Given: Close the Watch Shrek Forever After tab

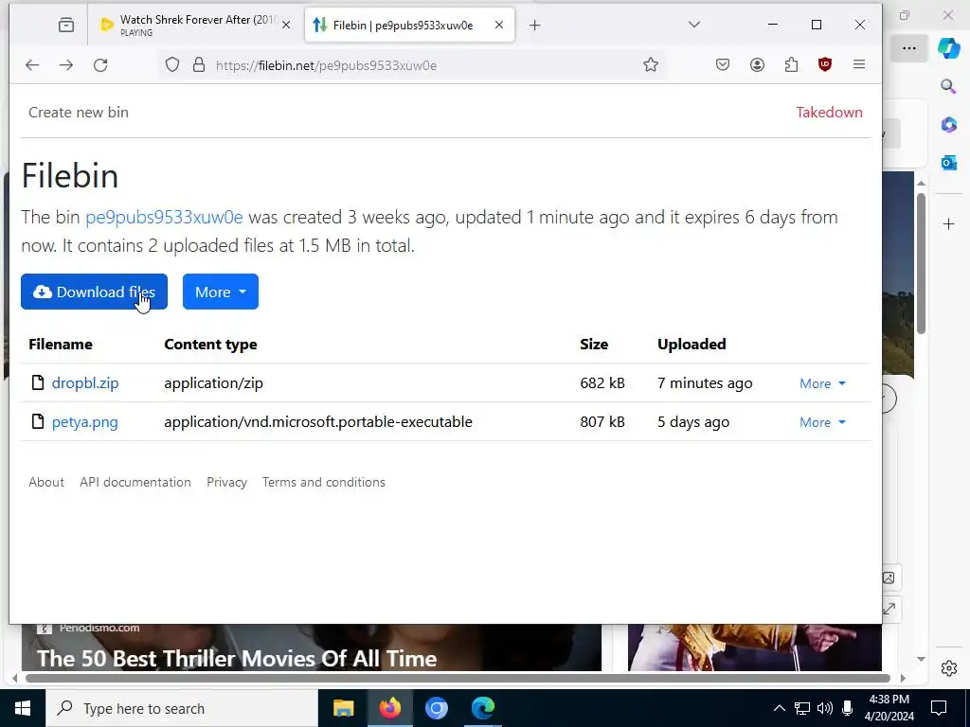Looking at the screenshot, I should [286, 26].
